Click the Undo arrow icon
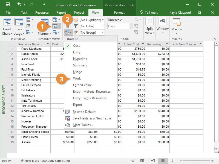 [19, 5]
